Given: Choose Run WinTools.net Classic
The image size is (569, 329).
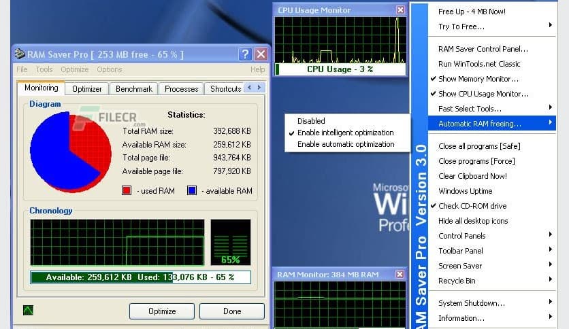Looking at the screenshot, I should pos(491,64).
